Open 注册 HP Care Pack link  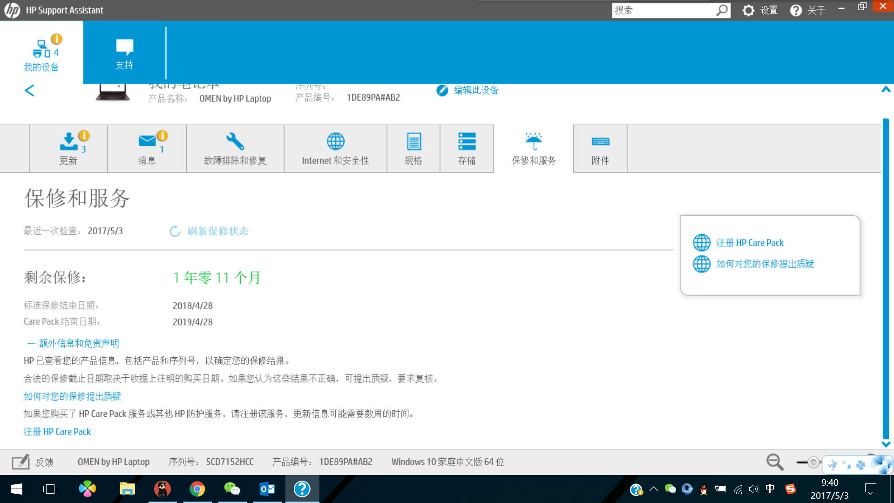click(x=750, y=242)
